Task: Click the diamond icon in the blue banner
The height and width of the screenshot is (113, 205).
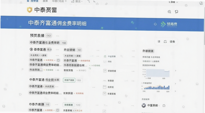Action: coord(155,24)
